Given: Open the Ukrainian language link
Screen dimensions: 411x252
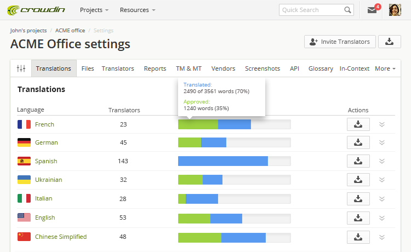Looking at the screenshot, I should [x=48, y=180].
